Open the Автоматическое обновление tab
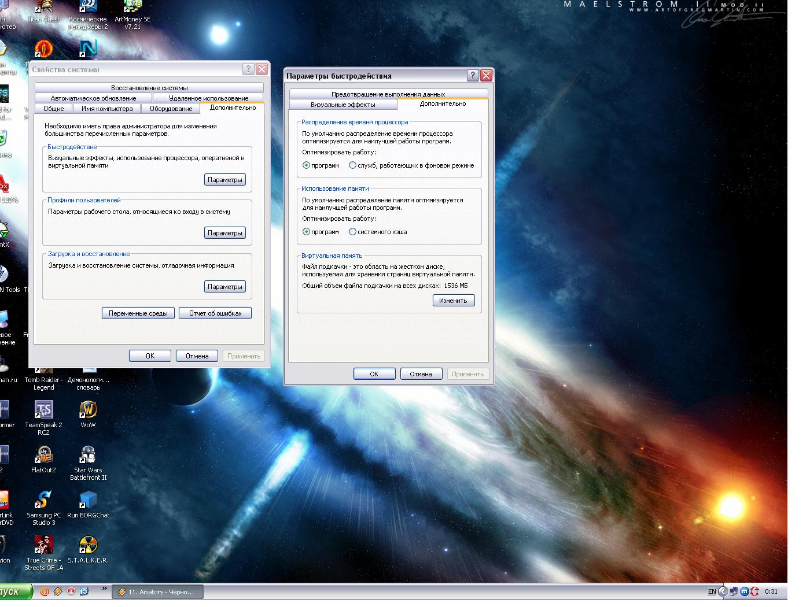Image resolution: width=810 pixels, height=607 pixels. [x=93, y=98]
